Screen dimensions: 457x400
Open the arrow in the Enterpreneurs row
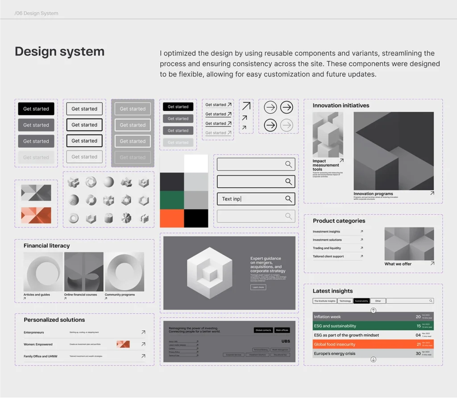point(143,332)
